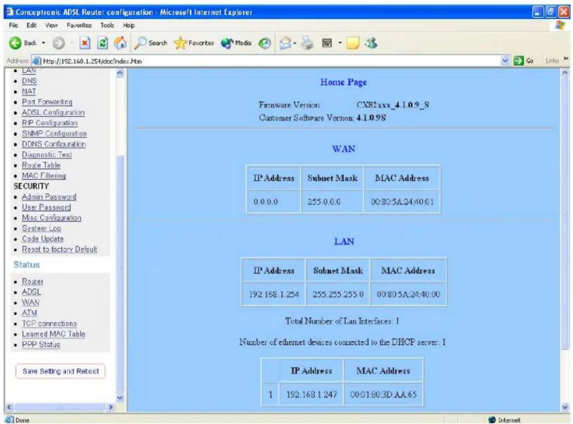Click the Internet Explorer title bar icon
This screenshot has width=573, height=424.
(9, 12)
